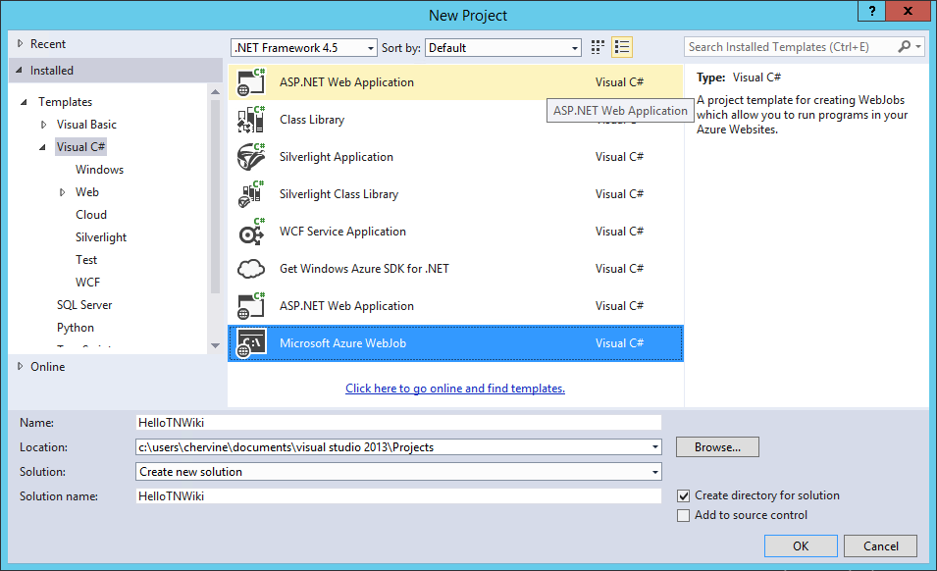This screenshot has width=937, height=571.
Task: Enable Add to source control checkbox
Action: (x=683, y=515)
